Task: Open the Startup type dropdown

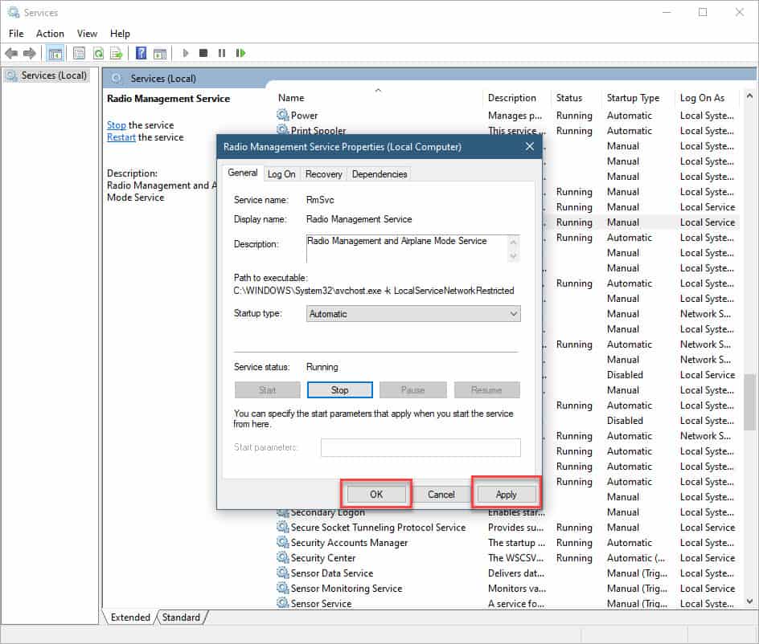Action: [x=413, y=314]
